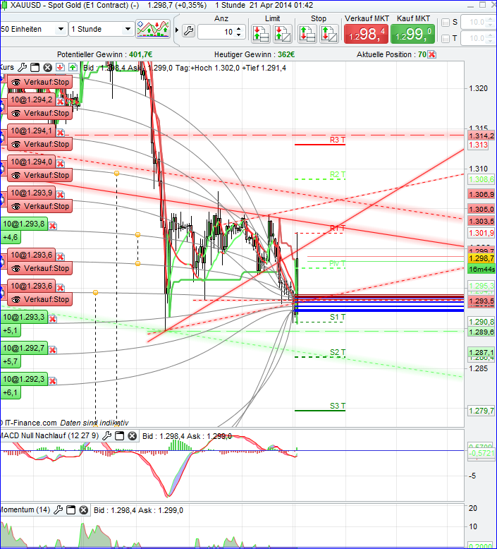Maximize the Momentum indicator panel
The width and height of the screenshot is (497, 549).
click(x=71, y=510)
